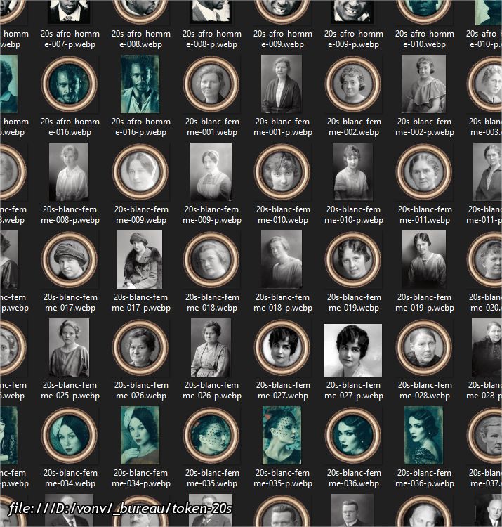Click the file name 20s-afro-homme-008.webp
Viewport: 502px width, 527px height.
pos(141,39)
